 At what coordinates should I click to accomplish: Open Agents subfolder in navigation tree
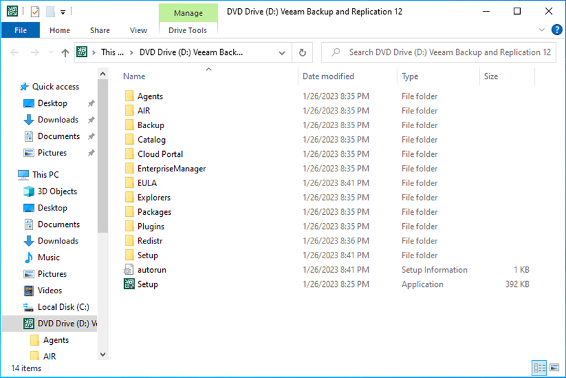pos(55,340)
